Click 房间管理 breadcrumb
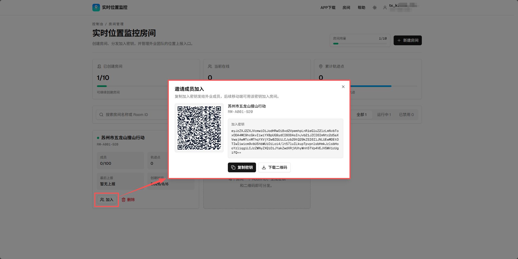 click(x=116, y=24)
